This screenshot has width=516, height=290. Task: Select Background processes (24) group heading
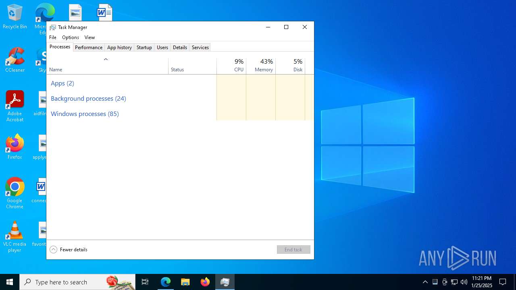click(x=88, y=99)
